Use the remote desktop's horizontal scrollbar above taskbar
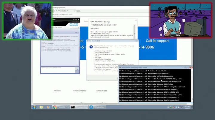 click(x=112, y=104)
